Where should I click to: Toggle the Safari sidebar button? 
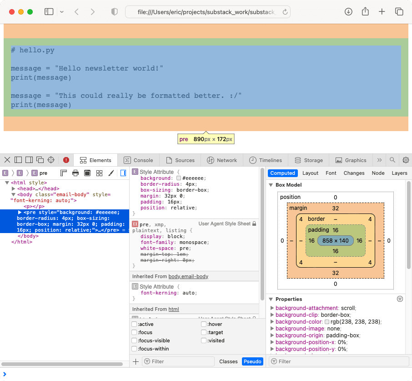49,11
